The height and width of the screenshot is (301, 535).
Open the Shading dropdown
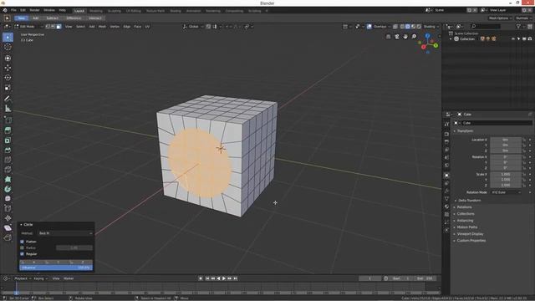pyautogui.click(x=431, y=26)
